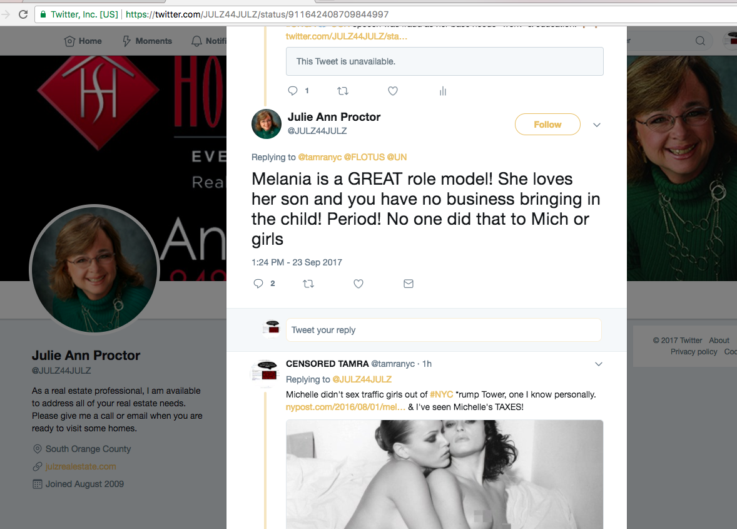Expand options chevron on CENSORED TAMRA reply
737x529 pixels.
[x=599, y=364]
